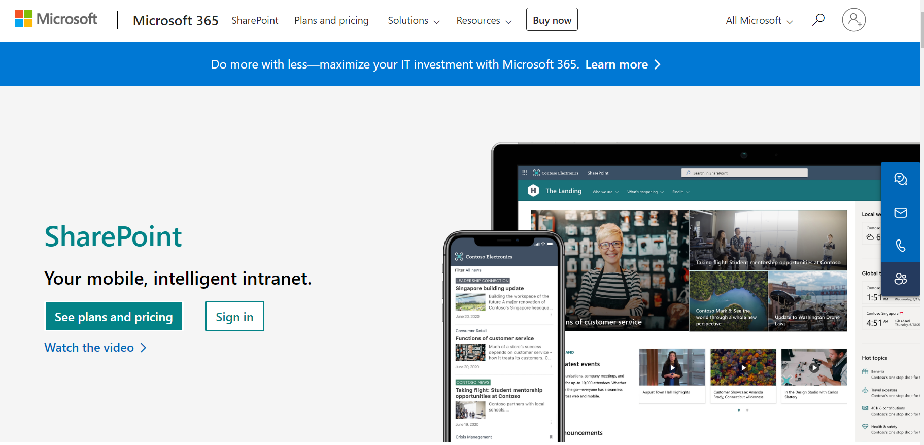Open the search magnifier icon
Viewport: 924px width, 445px height.
[x=818, y=20]
